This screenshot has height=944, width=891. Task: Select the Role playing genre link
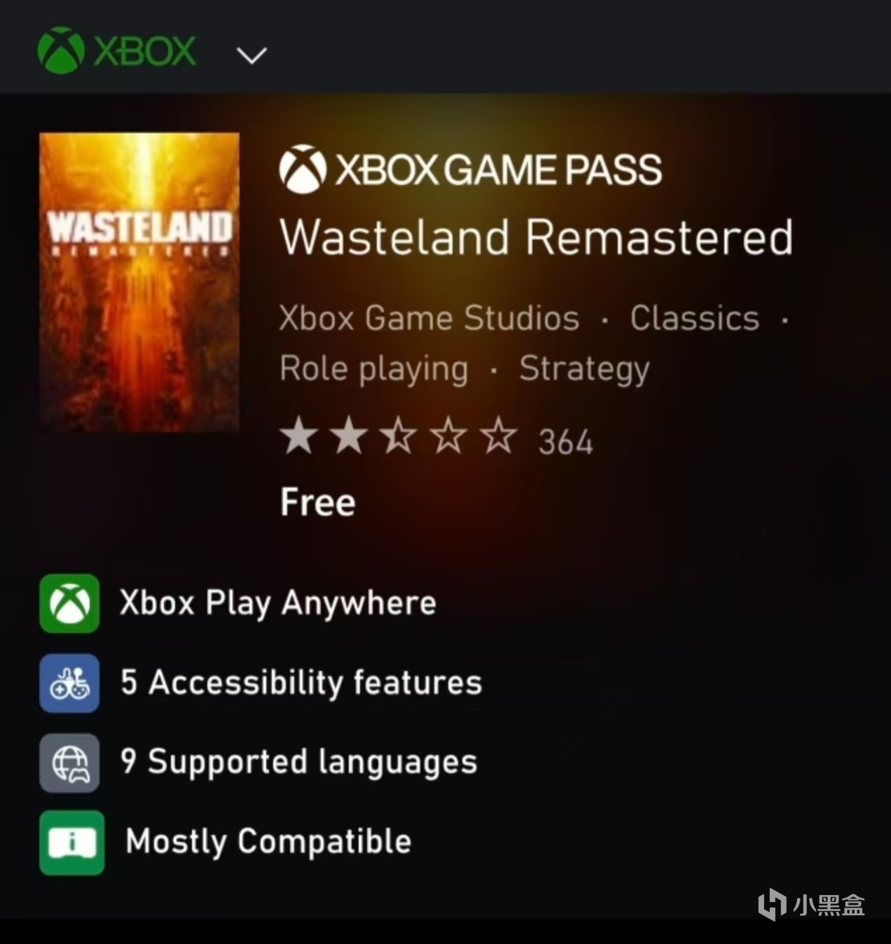tap(373, 369)
